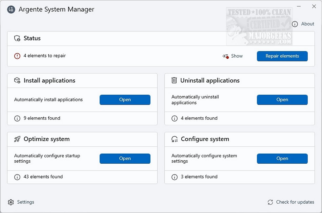Screen dimensions: 322x213
Task: Click the Check for updates sync icon
Action: point(270,202)
